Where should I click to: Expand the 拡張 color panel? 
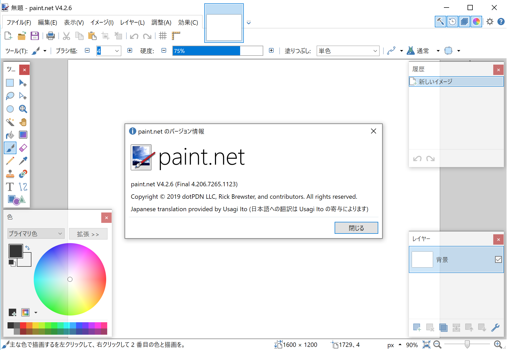tap(89, 234)
